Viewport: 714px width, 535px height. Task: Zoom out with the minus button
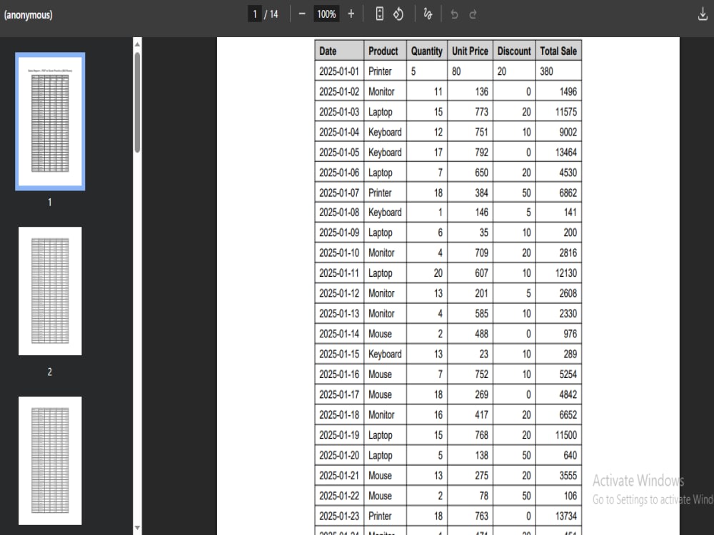301,14
